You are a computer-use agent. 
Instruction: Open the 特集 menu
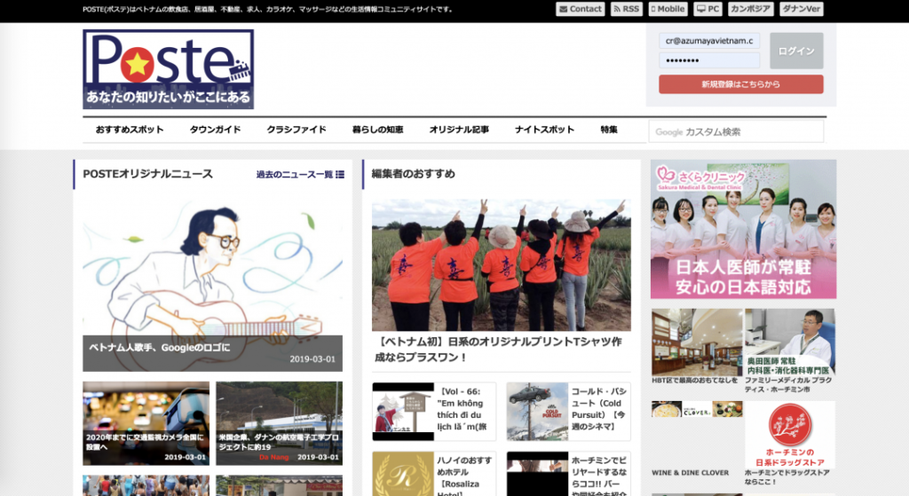[x=609, y=130]
